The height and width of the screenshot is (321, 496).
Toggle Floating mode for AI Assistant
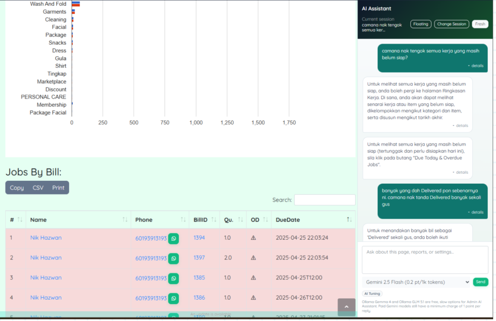click(420, 24)
